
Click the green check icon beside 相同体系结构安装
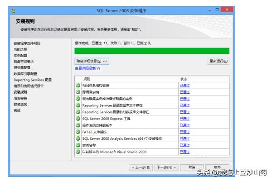click(78, 85)
